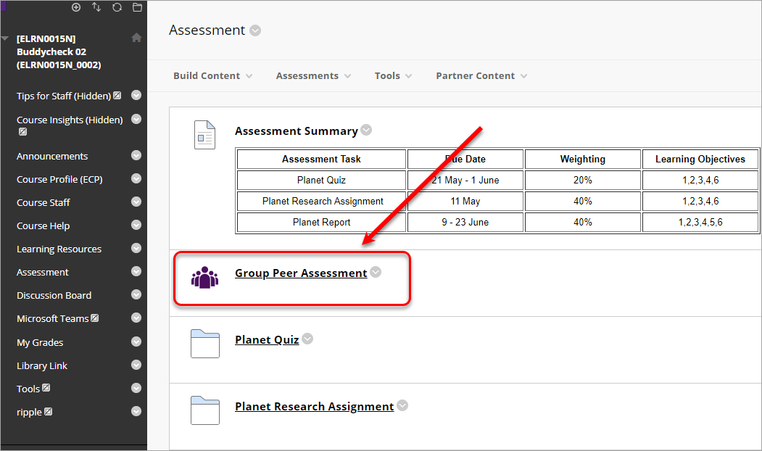Image resolution: width=762 pixels, height=451 pixels.
Task: Click the course home icon
Action: [x=136, y=38]
